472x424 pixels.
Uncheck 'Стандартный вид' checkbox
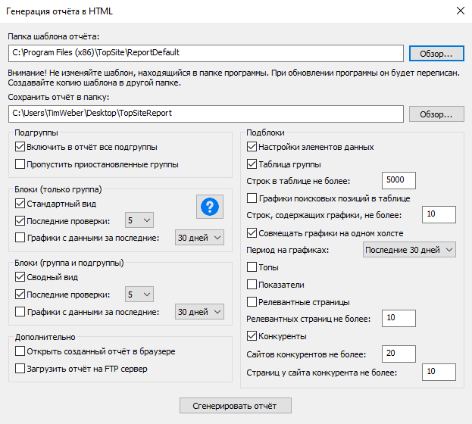(20, 204)
